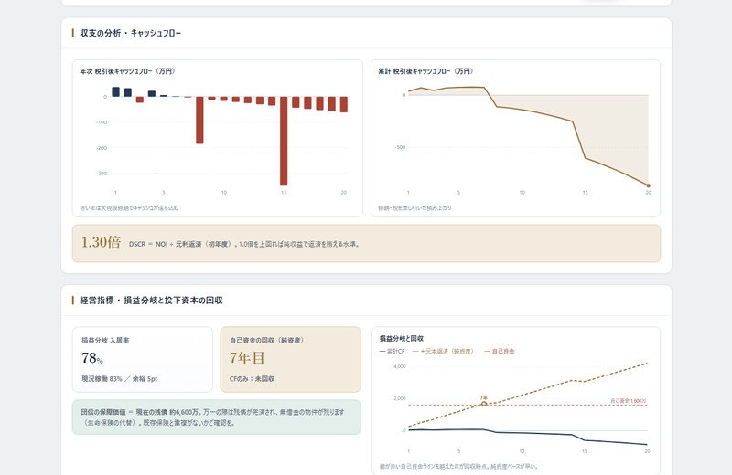Click the 収支の分析・キャッシュフロー section heading

point(130,33)
